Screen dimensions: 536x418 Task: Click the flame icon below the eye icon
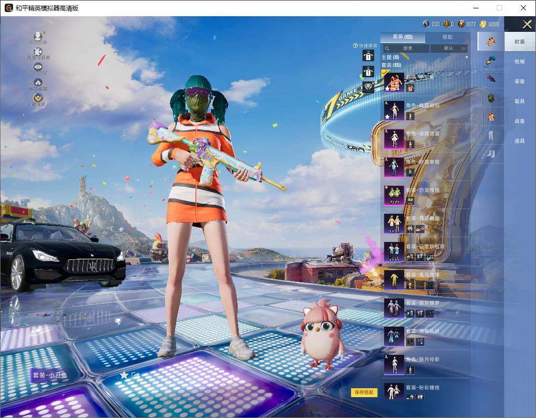(x=38, y=83)
